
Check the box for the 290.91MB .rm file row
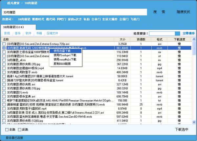pyautogui.click(x=4, y=60)
